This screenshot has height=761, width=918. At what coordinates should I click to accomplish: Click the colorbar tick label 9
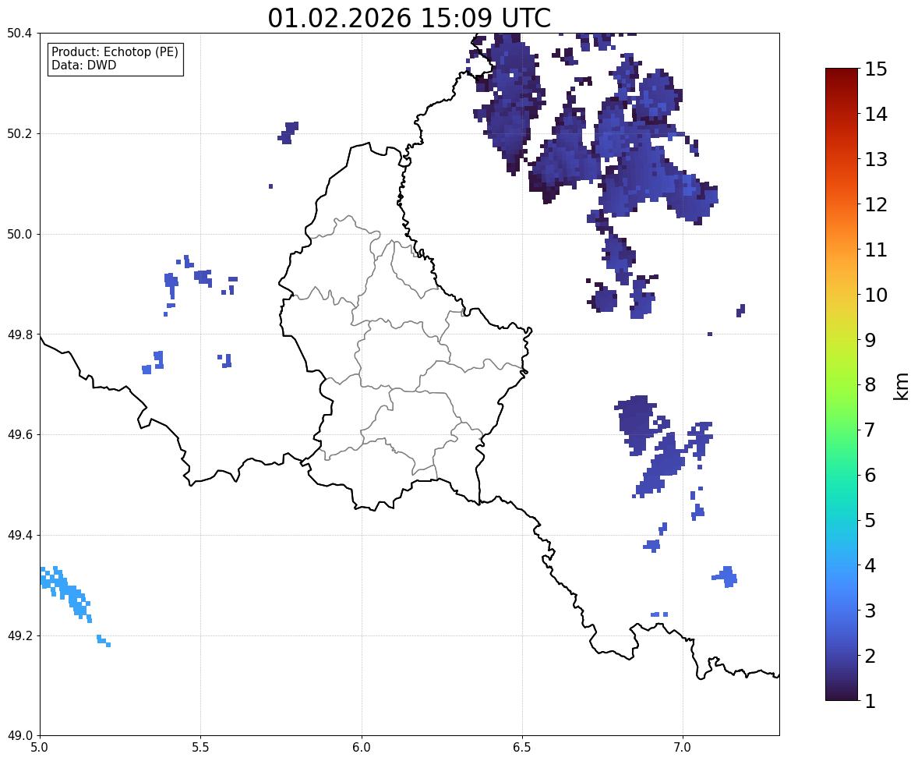[x=870, y=340]
